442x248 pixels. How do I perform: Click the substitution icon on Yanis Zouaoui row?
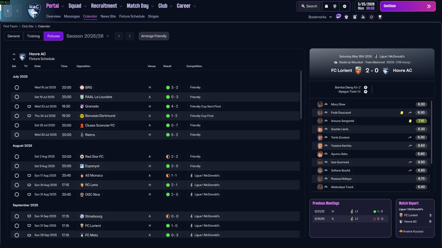[x=410, y=137]
